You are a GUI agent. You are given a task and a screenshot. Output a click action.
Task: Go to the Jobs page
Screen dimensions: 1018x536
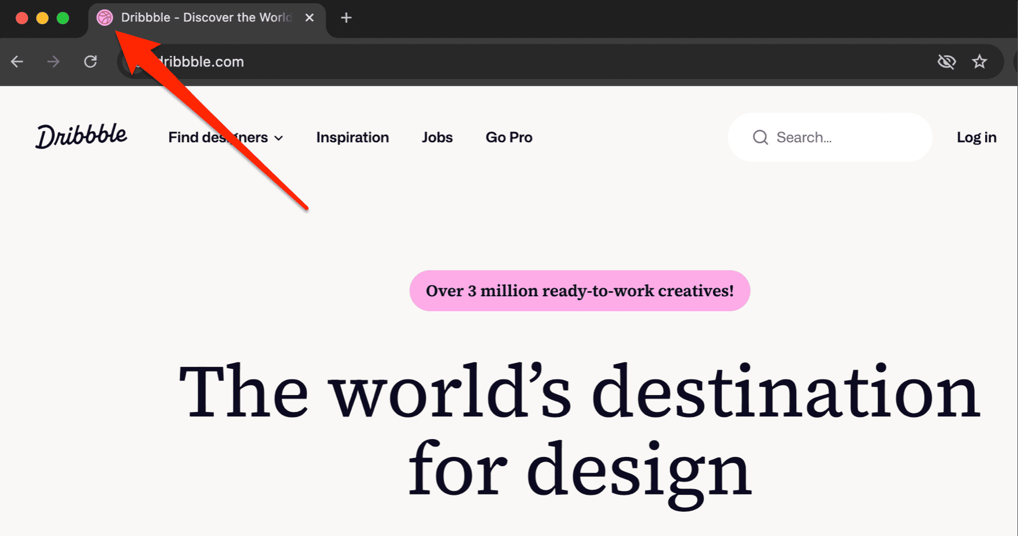(x=437, y=137)
